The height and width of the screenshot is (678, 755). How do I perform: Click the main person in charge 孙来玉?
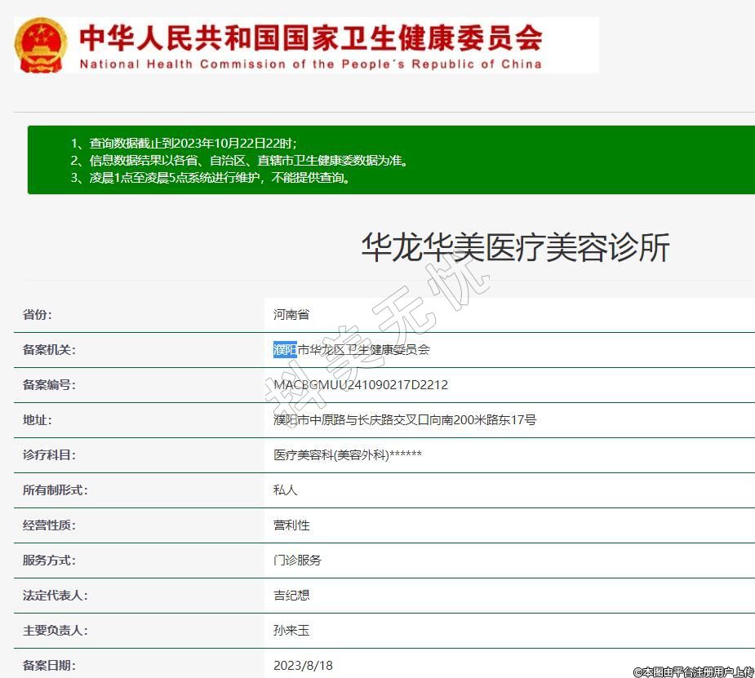(291, 631)
